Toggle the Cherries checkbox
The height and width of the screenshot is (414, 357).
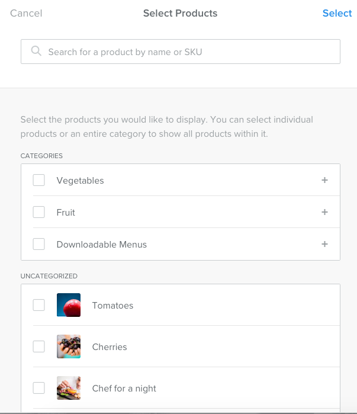(39, 347)
